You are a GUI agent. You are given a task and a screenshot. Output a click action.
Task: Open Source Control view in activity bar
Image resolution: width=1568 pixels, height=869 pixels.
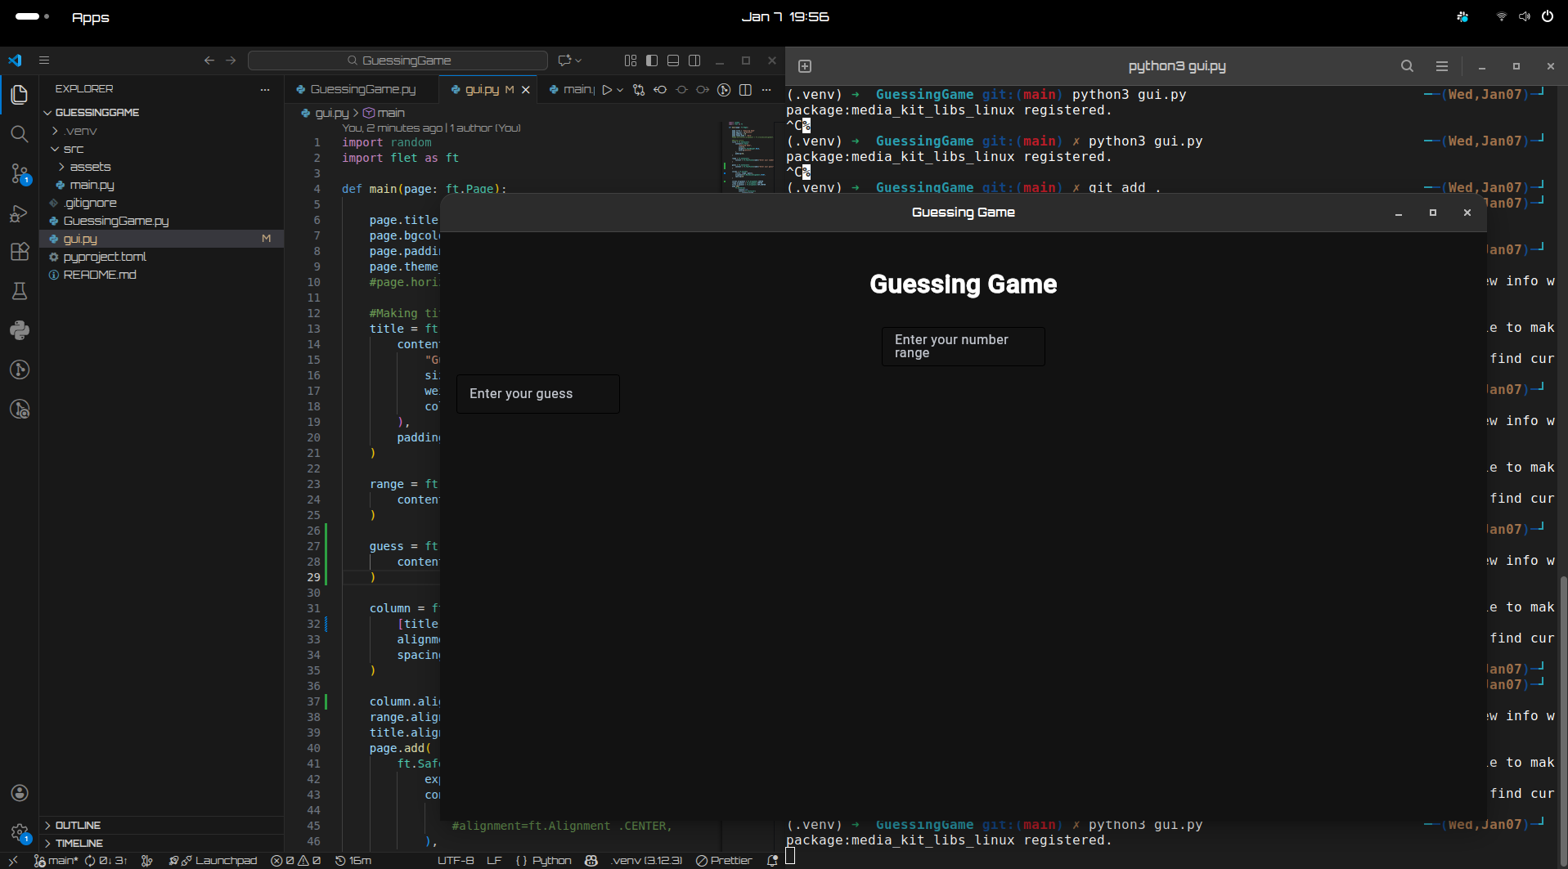click(20, 173)
